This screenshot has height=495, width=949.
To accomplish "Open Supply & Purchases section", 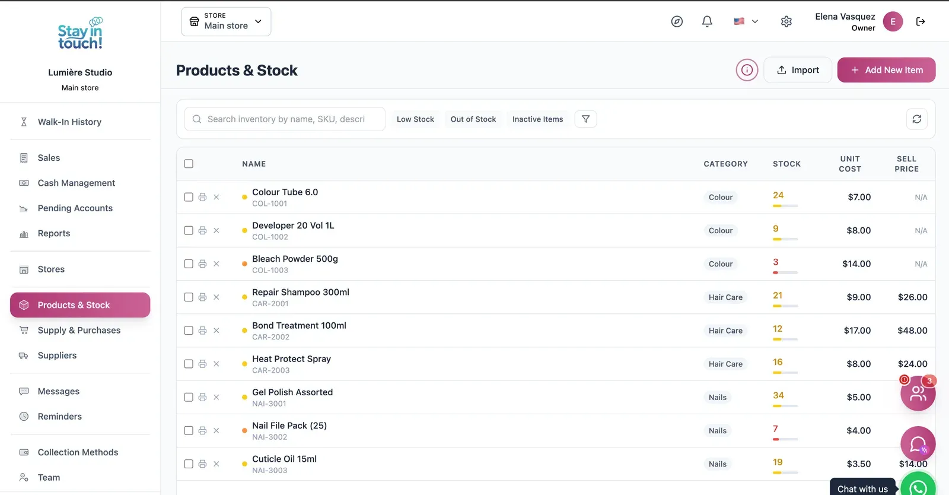I will coord(80,330).
